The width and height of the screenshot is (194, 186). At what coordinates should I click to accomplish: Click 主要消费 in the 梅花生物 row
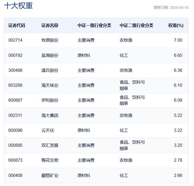[86, 160]
